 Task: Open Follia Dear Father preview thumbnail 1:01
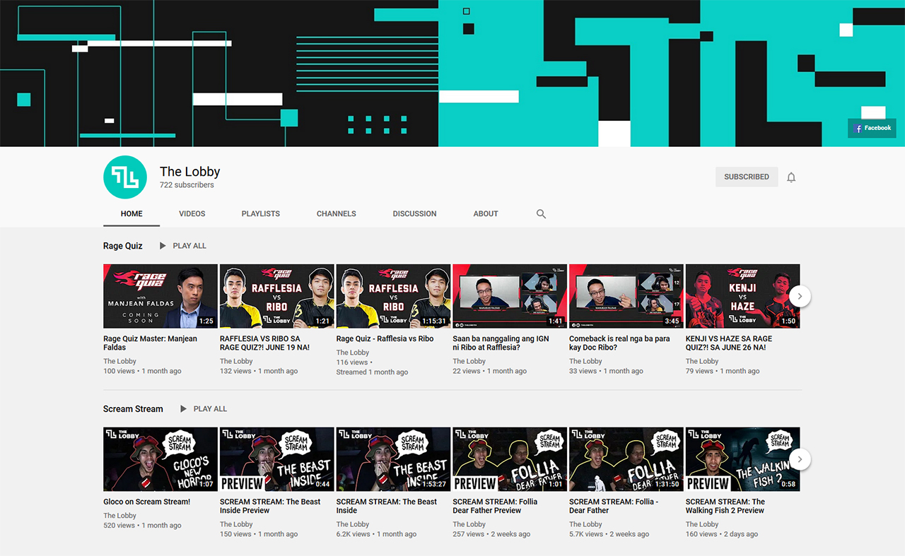[x=510, y=459]
